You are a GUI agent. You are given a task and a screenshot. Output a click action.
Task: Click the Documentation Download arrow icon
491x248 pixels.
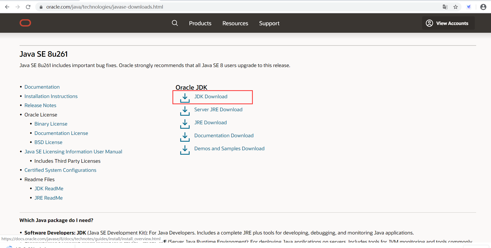tap(185, 137)
